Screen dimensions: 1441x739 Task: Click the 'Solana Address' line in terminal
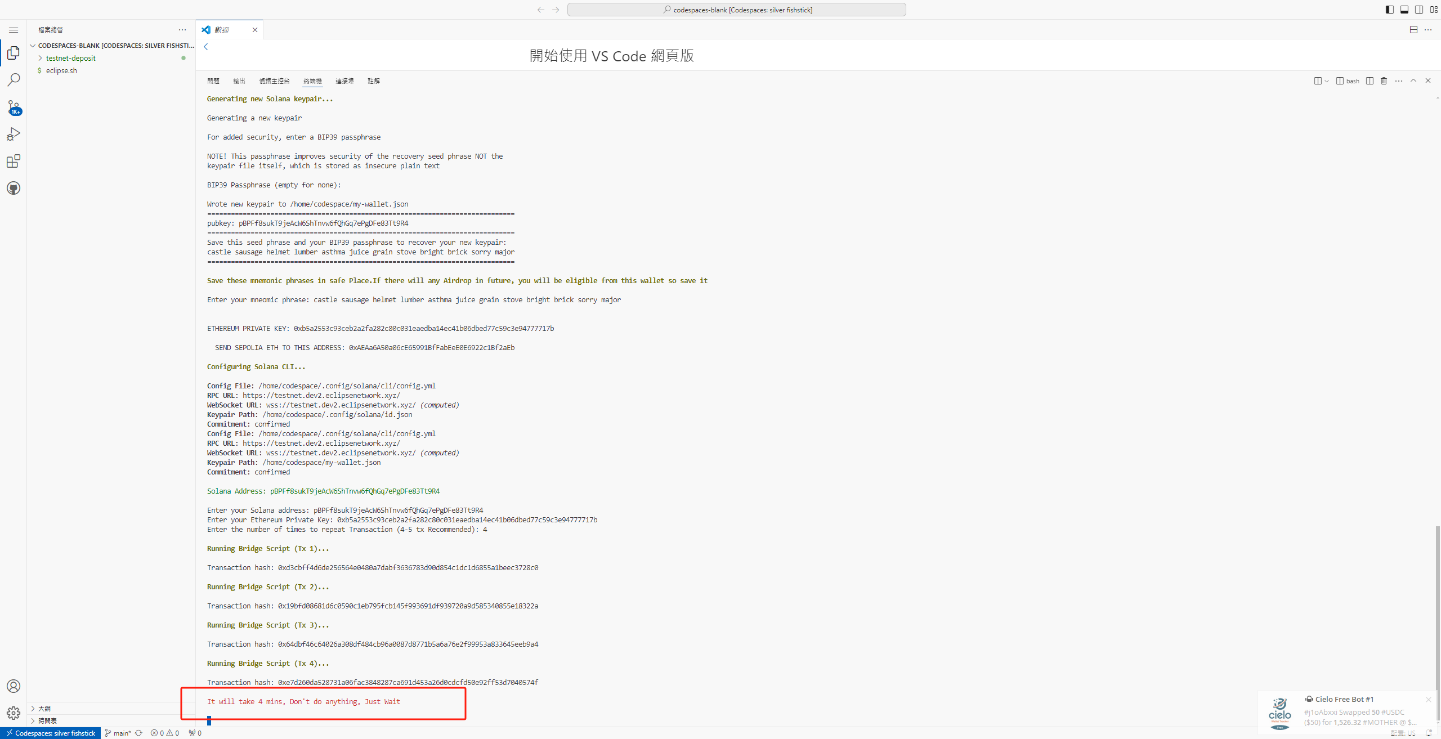(x=323, y=491)
